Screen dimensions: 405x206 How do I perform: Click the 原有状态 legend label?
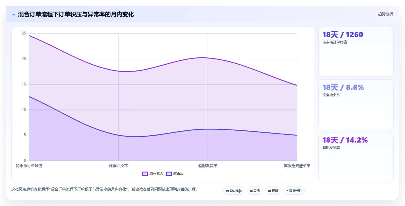pos(156,174)
